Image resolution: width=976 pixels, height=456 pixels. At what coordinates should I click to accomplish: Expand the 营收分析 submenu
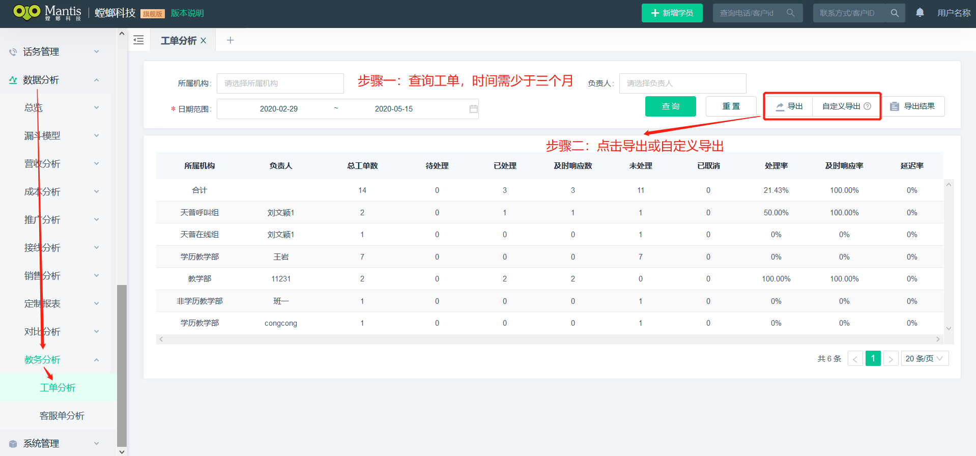[96, 164]
